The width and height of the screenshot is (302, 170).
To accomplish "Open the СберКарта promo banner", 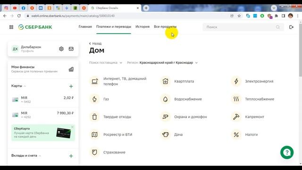I will pos(43,133).
